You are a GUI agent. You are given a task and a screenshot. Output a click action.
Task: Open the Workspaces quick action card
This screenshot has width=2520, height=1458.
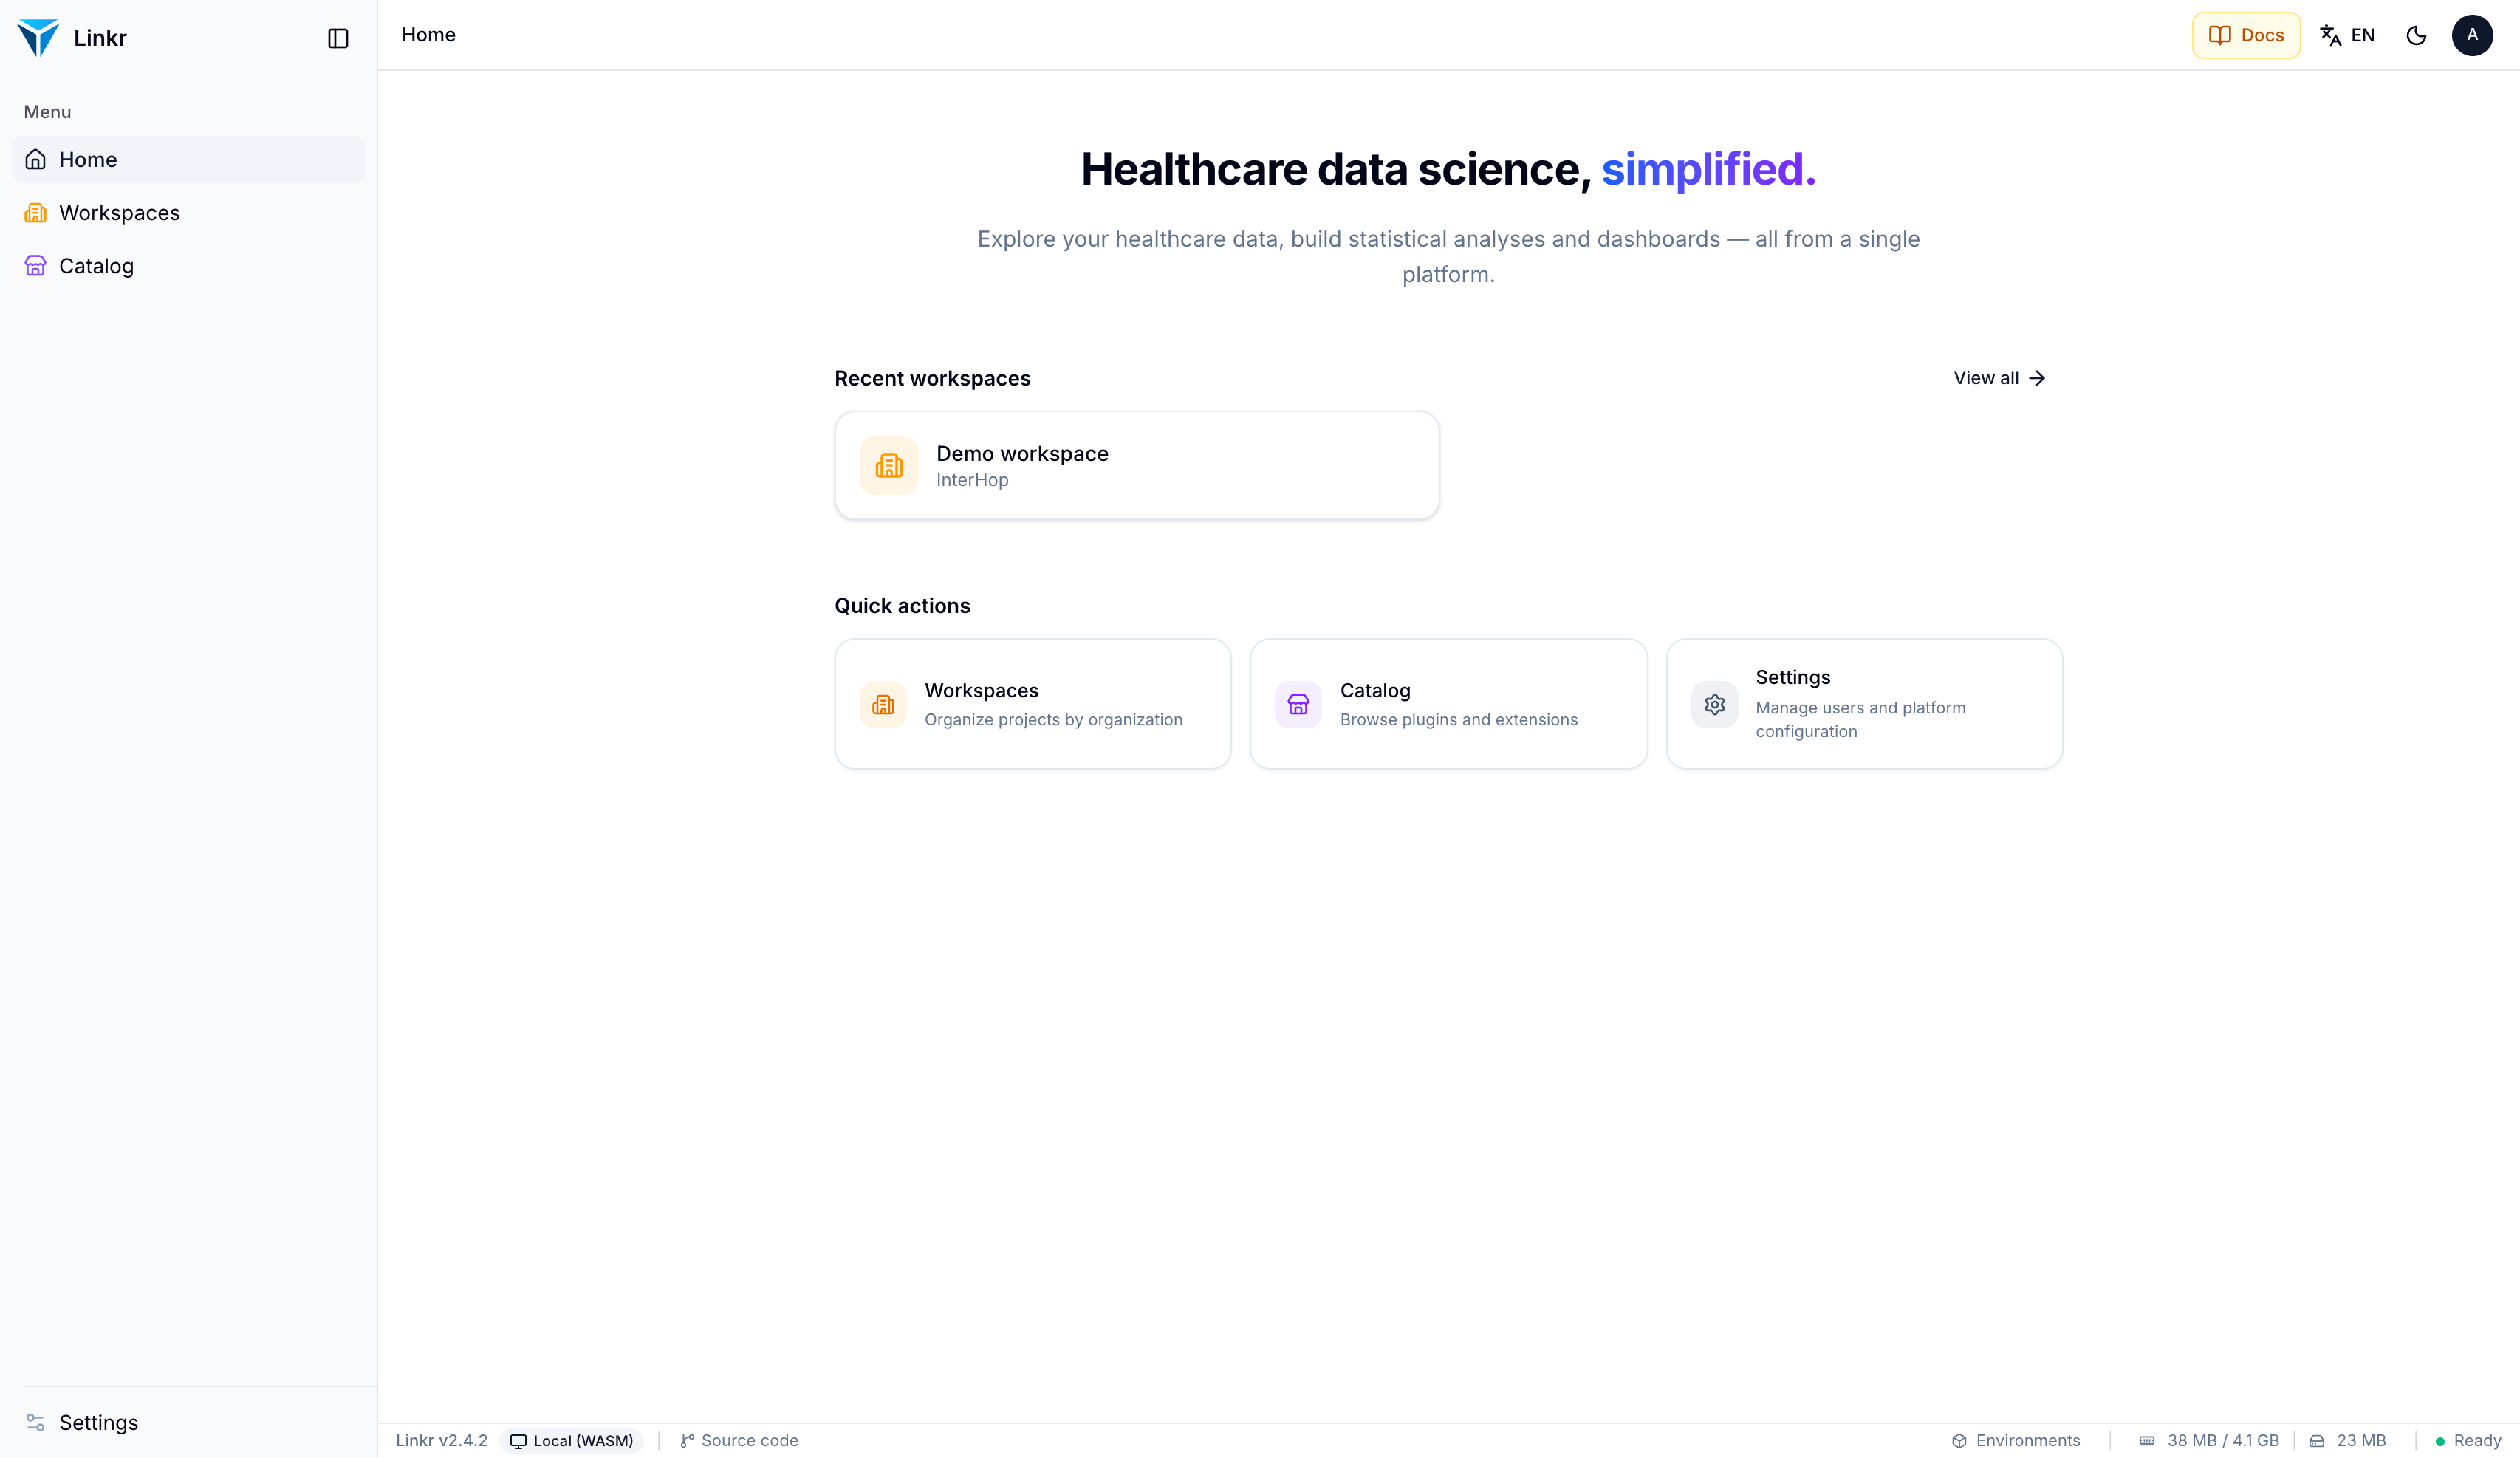1032,703
